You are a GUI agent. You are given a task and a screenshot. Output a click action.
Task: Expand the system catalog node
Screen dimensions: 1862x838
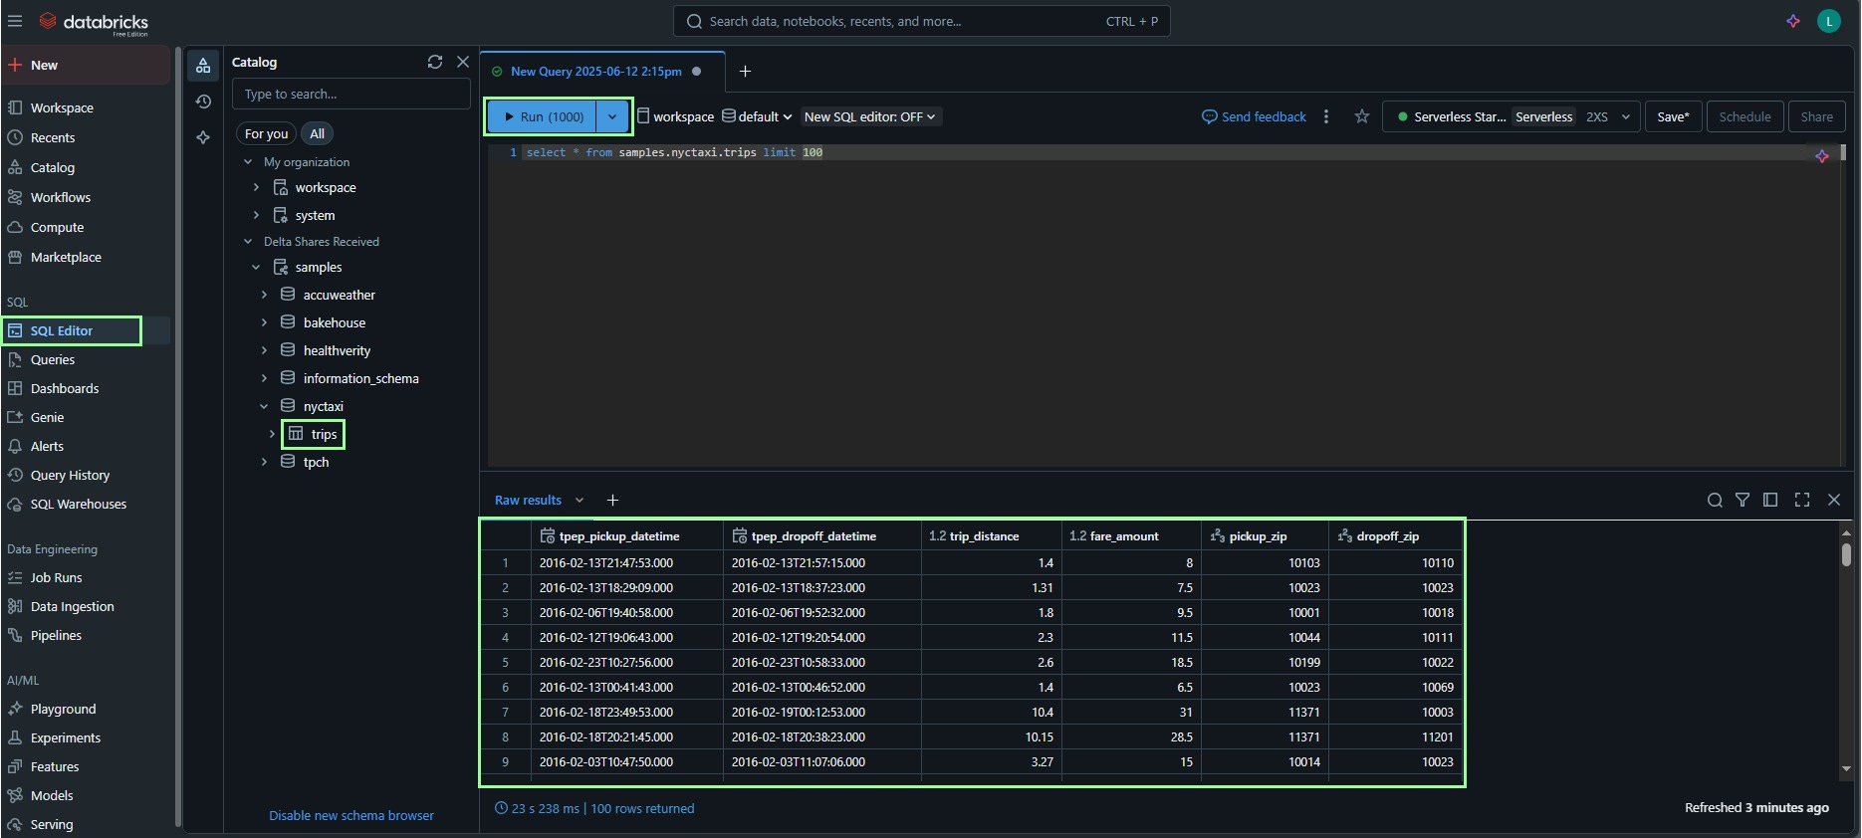point(256,215)
